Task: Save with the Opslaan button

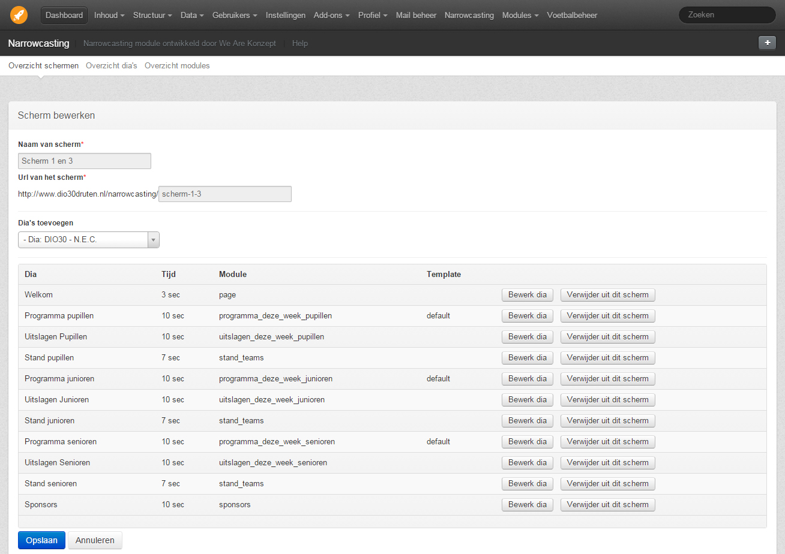Action: [41, 540]
